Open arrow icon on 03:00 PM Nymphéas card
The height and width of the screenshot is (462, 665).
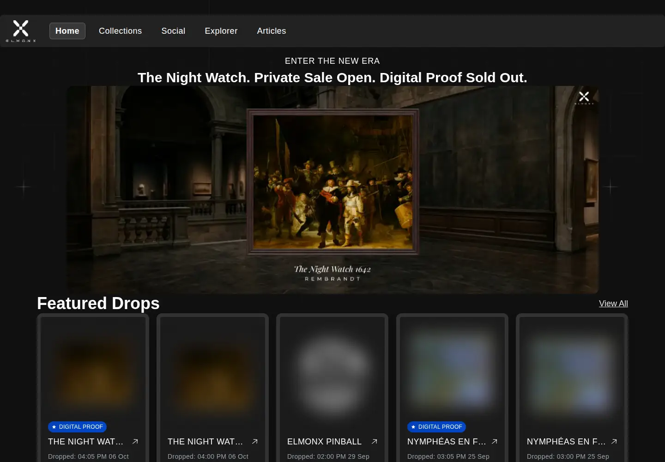(614, 442)
